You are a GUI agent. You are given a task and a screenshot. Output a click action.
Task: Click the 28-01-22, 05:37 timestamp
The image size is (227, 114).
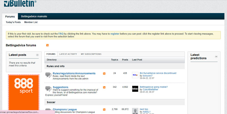pos(147,92)
